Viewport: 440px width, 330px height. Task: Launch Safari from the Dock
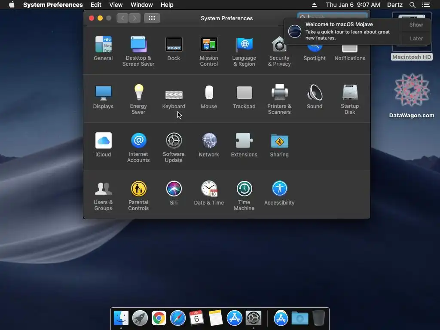click(177, 318)
